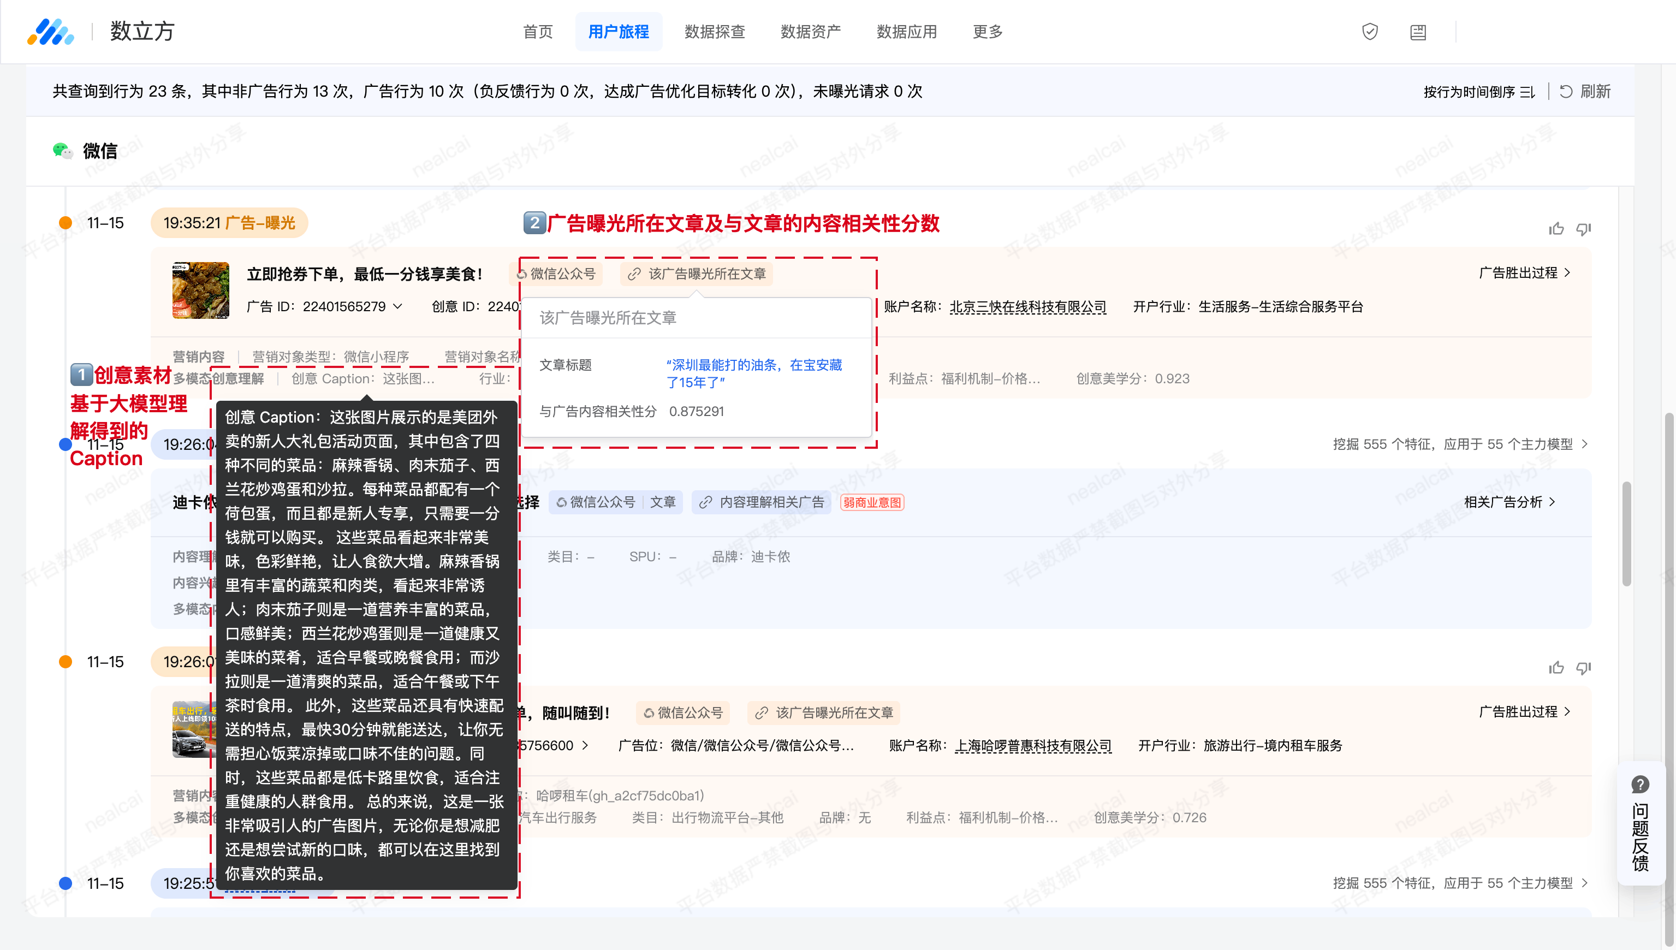This screenshot has width=1676, height=950.
Task: Click the thumbs-down icon on the Hello car rental ad
Action: (x=1583, y=668)
